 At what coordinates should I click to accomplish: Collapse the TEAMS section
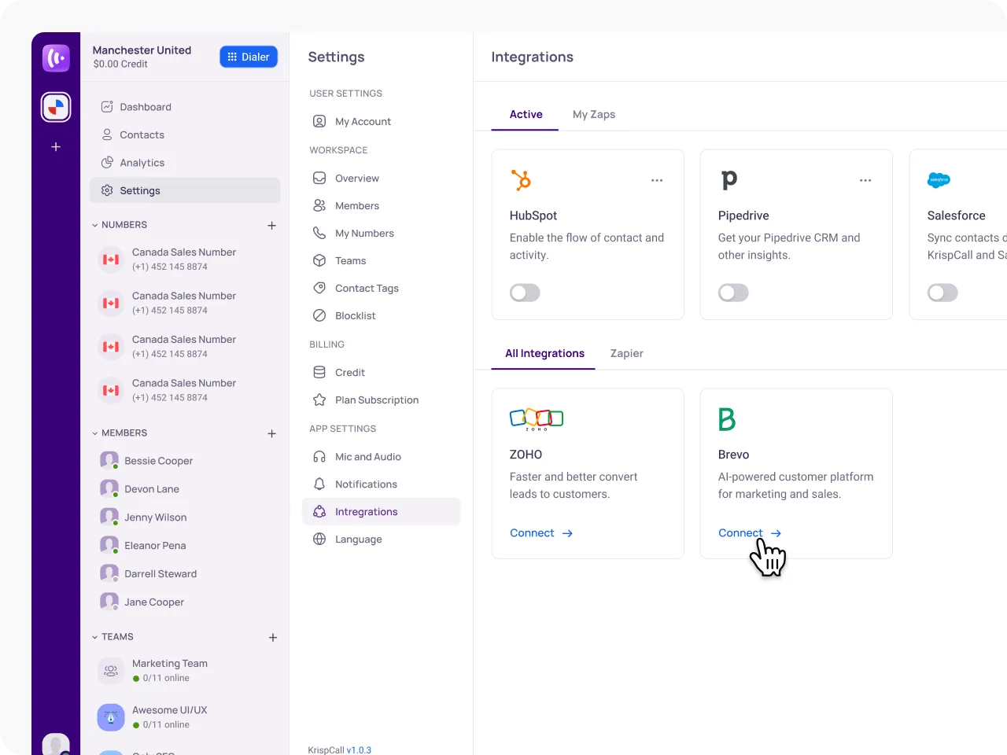coord(95,637)
